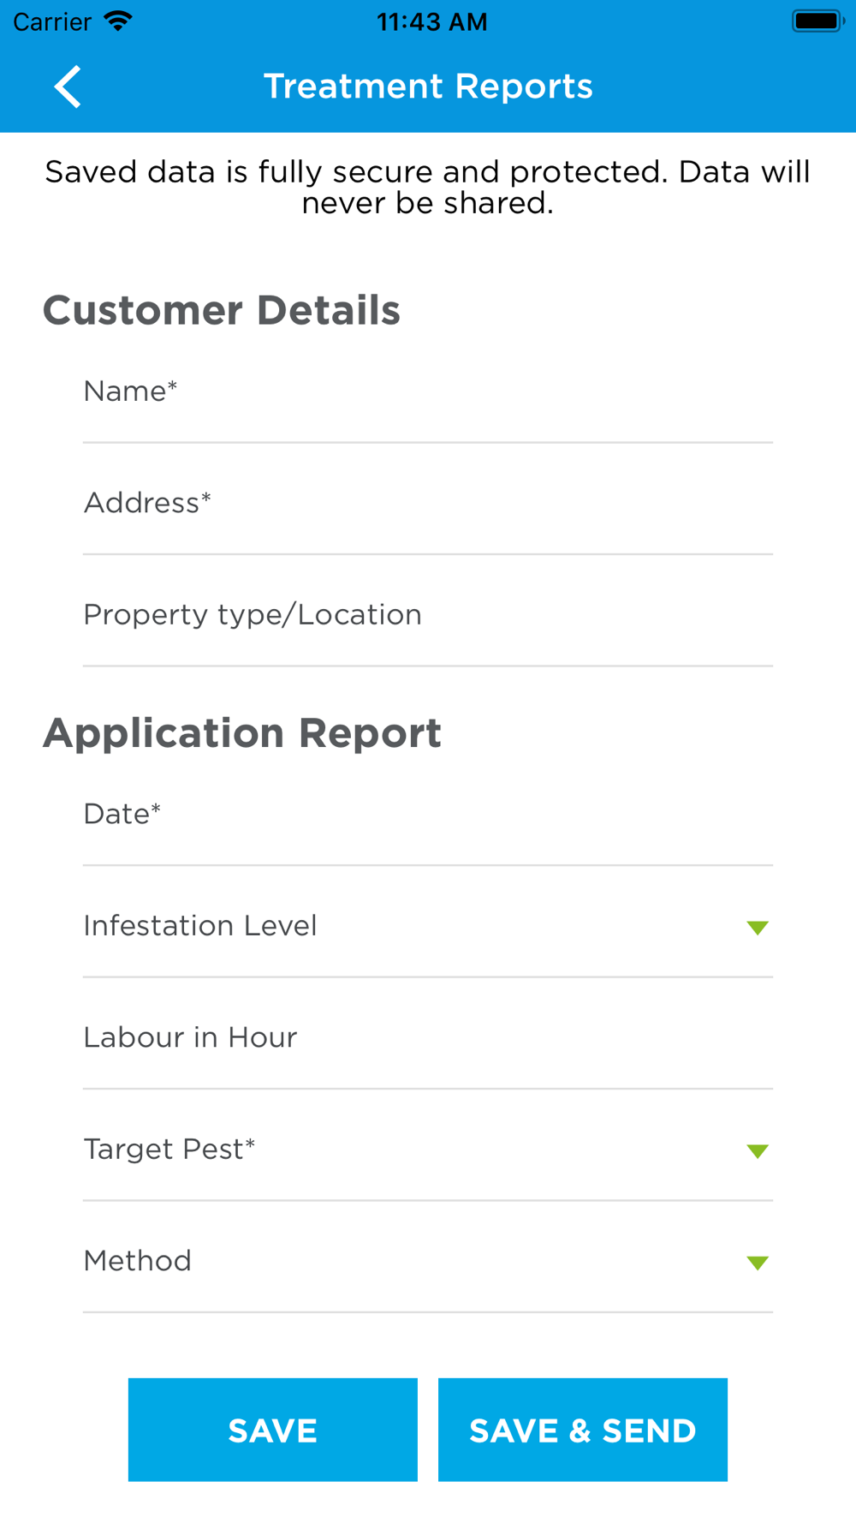Expand the Target Pest dropdown arrow
Screen dimensions: 856x1523
pyautogui.click(x=758, y=1151)
